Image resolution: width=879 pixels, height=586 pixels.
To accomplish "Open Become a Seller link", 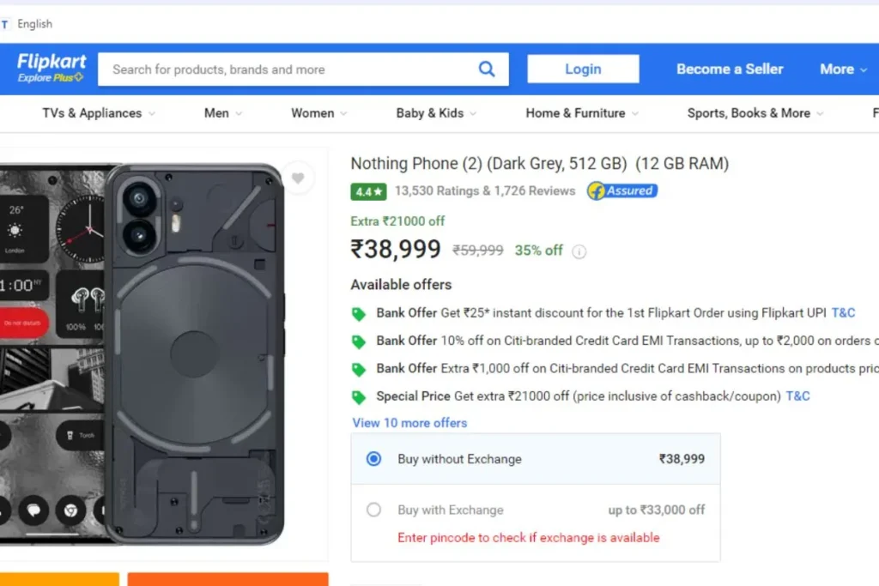I will pyautogui.click(x=730, y=69).
